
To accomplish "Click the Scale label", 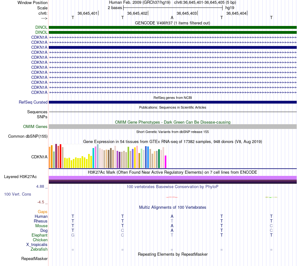I will [42, 8].
